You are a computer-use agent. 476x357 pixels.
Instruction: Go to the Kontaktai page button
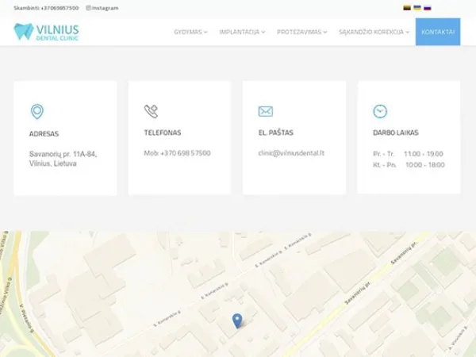(438, 32)
